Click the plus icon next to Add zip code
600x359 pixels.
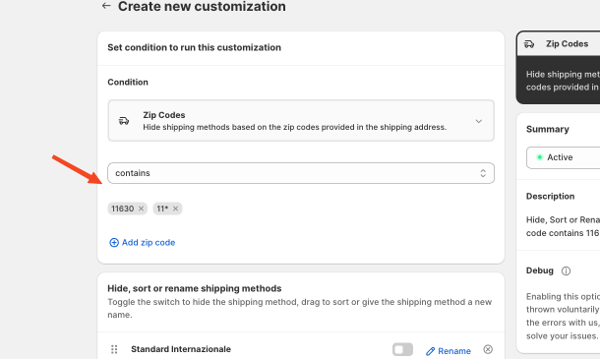(114, 243)
